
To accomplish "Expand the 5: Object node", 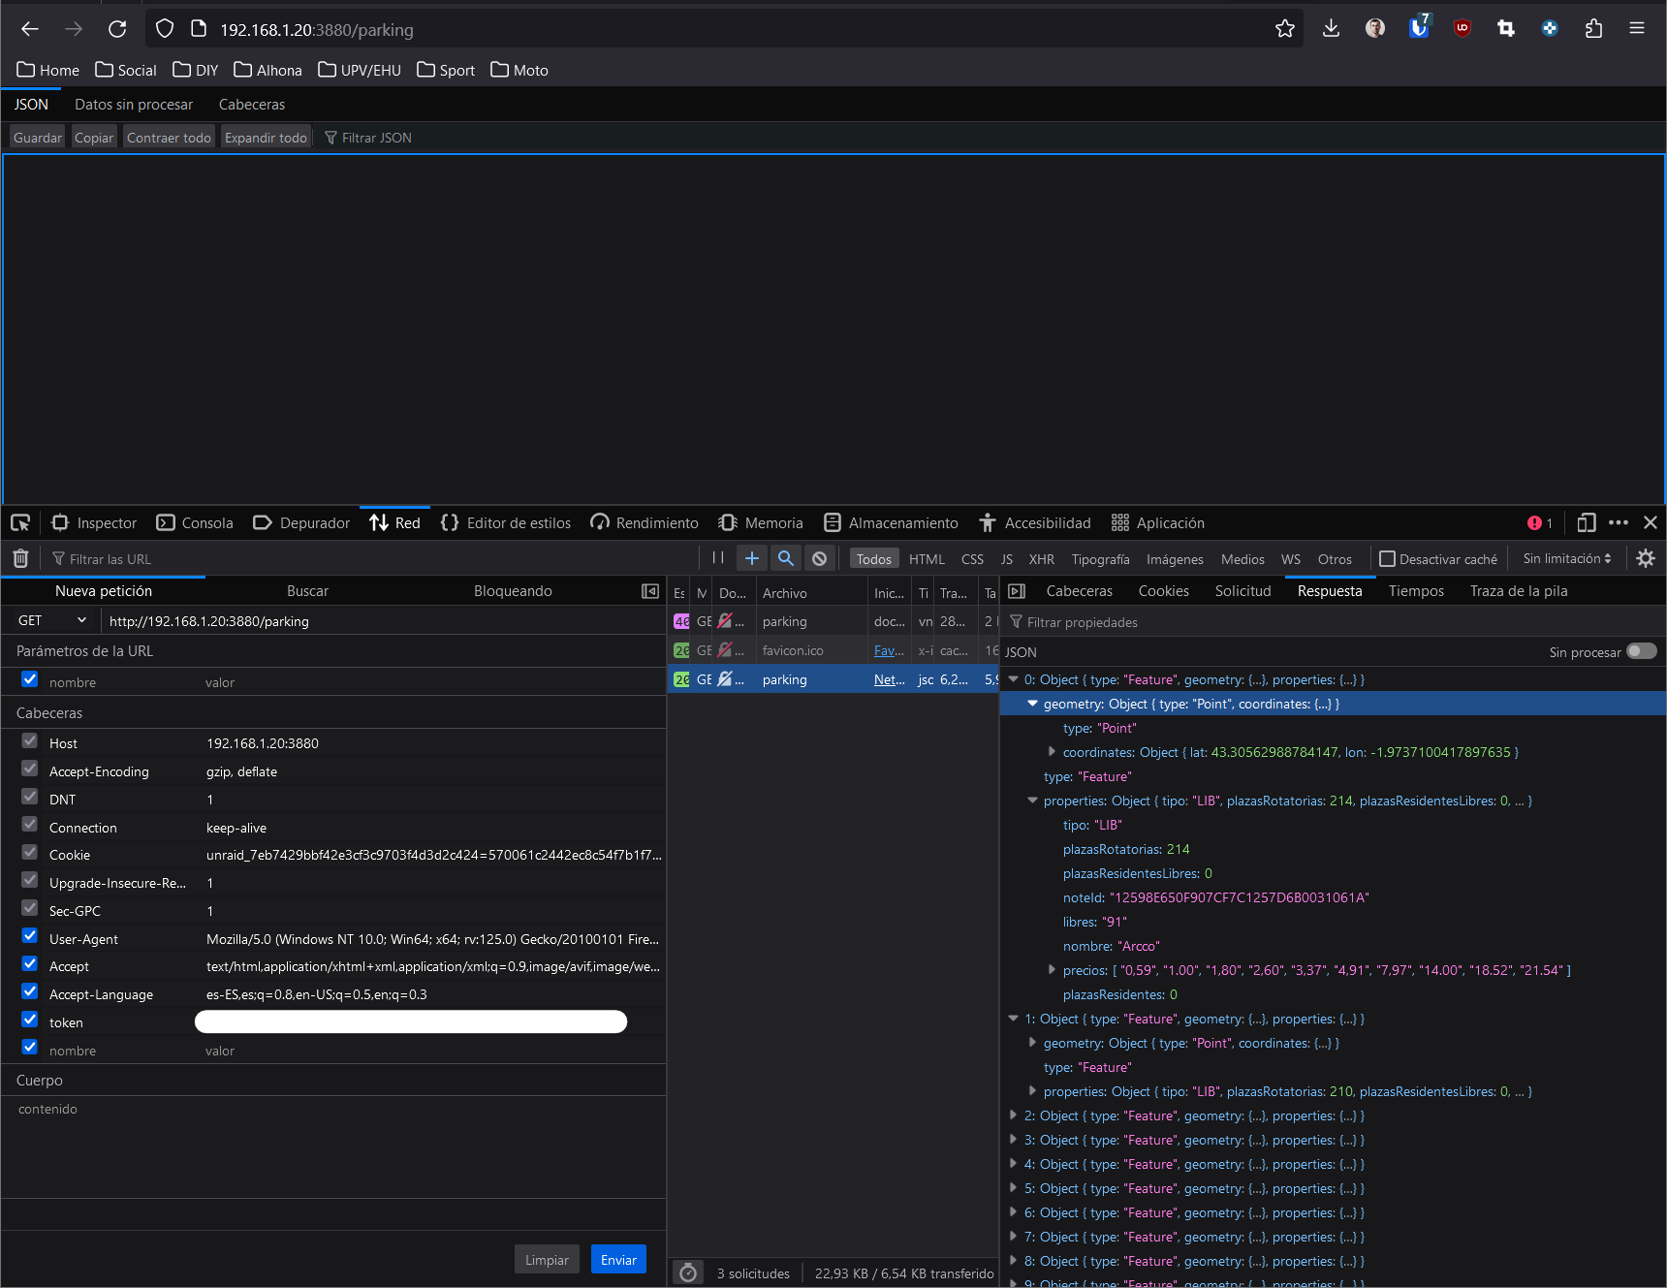I will coord(1014,1189).
